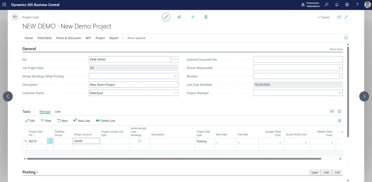This screenshot has width=372, height=182.
Task: Go back with the arrow button
Action: [15, 17]
